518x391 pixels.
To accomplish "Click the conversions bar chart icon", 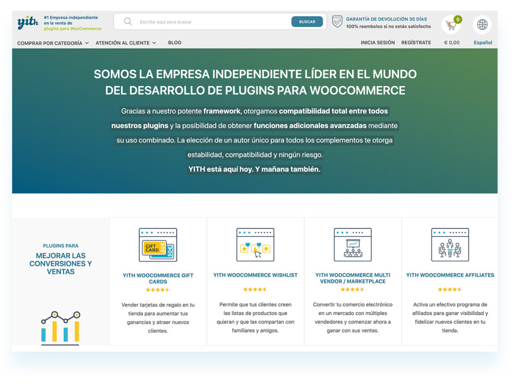I will click(61, 328).
